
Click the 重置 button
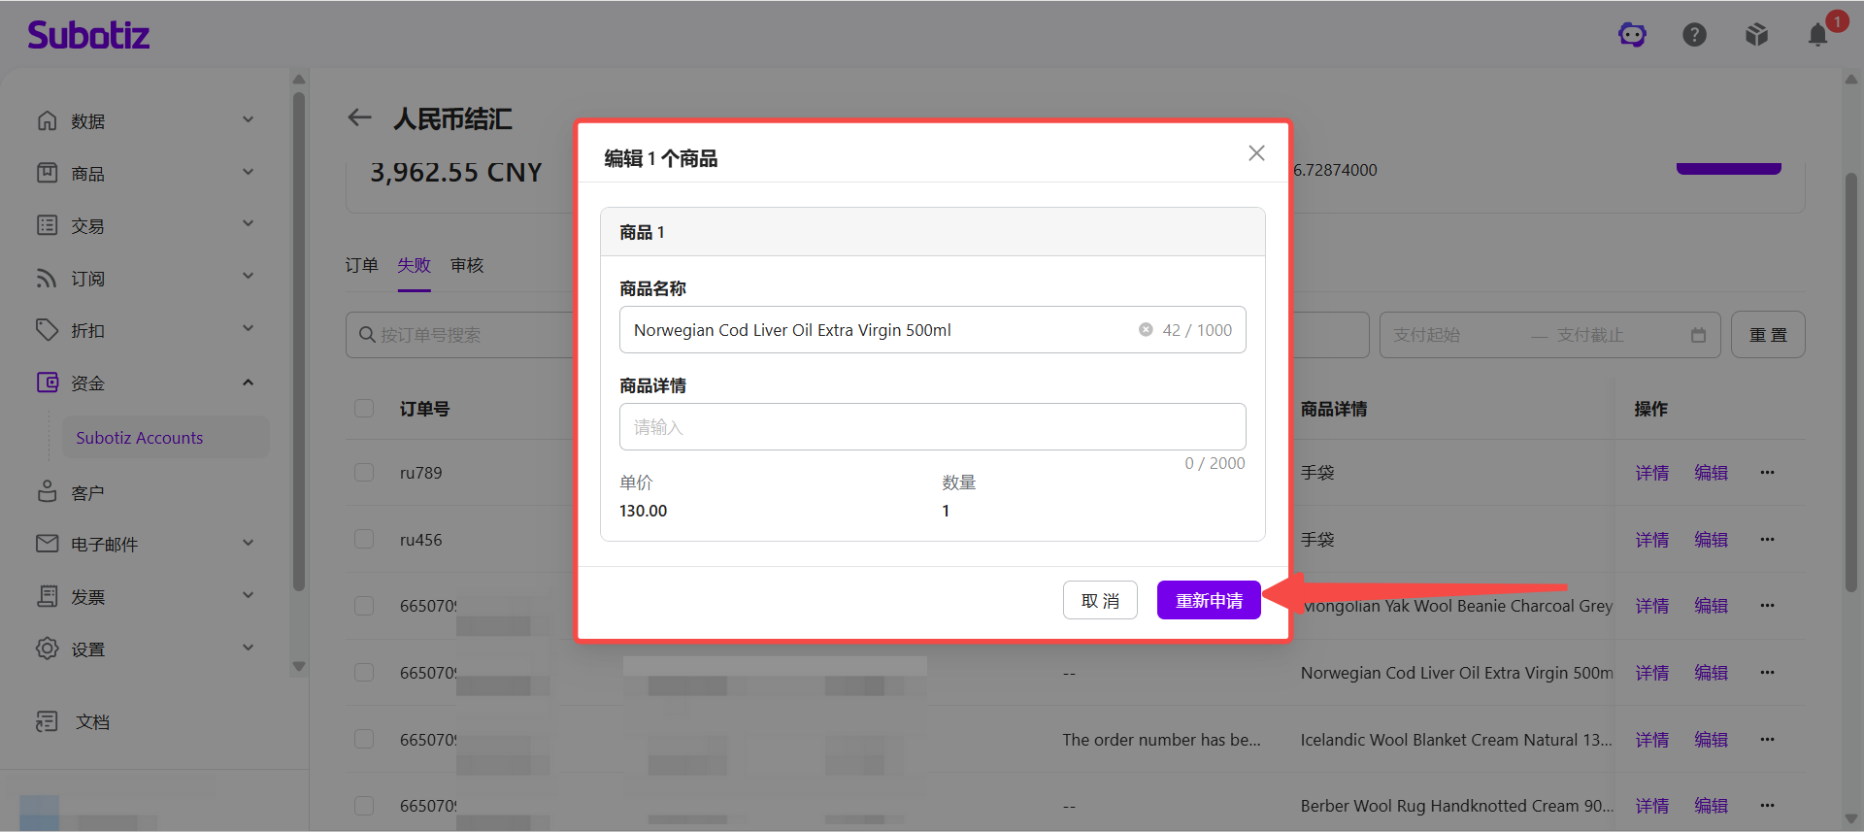click(1768, 335)
